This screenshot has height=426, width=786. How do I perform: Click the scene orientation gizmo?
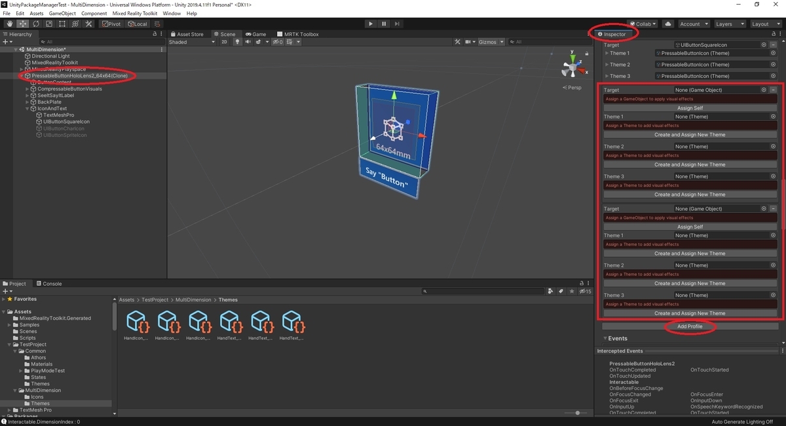point(573,66)
